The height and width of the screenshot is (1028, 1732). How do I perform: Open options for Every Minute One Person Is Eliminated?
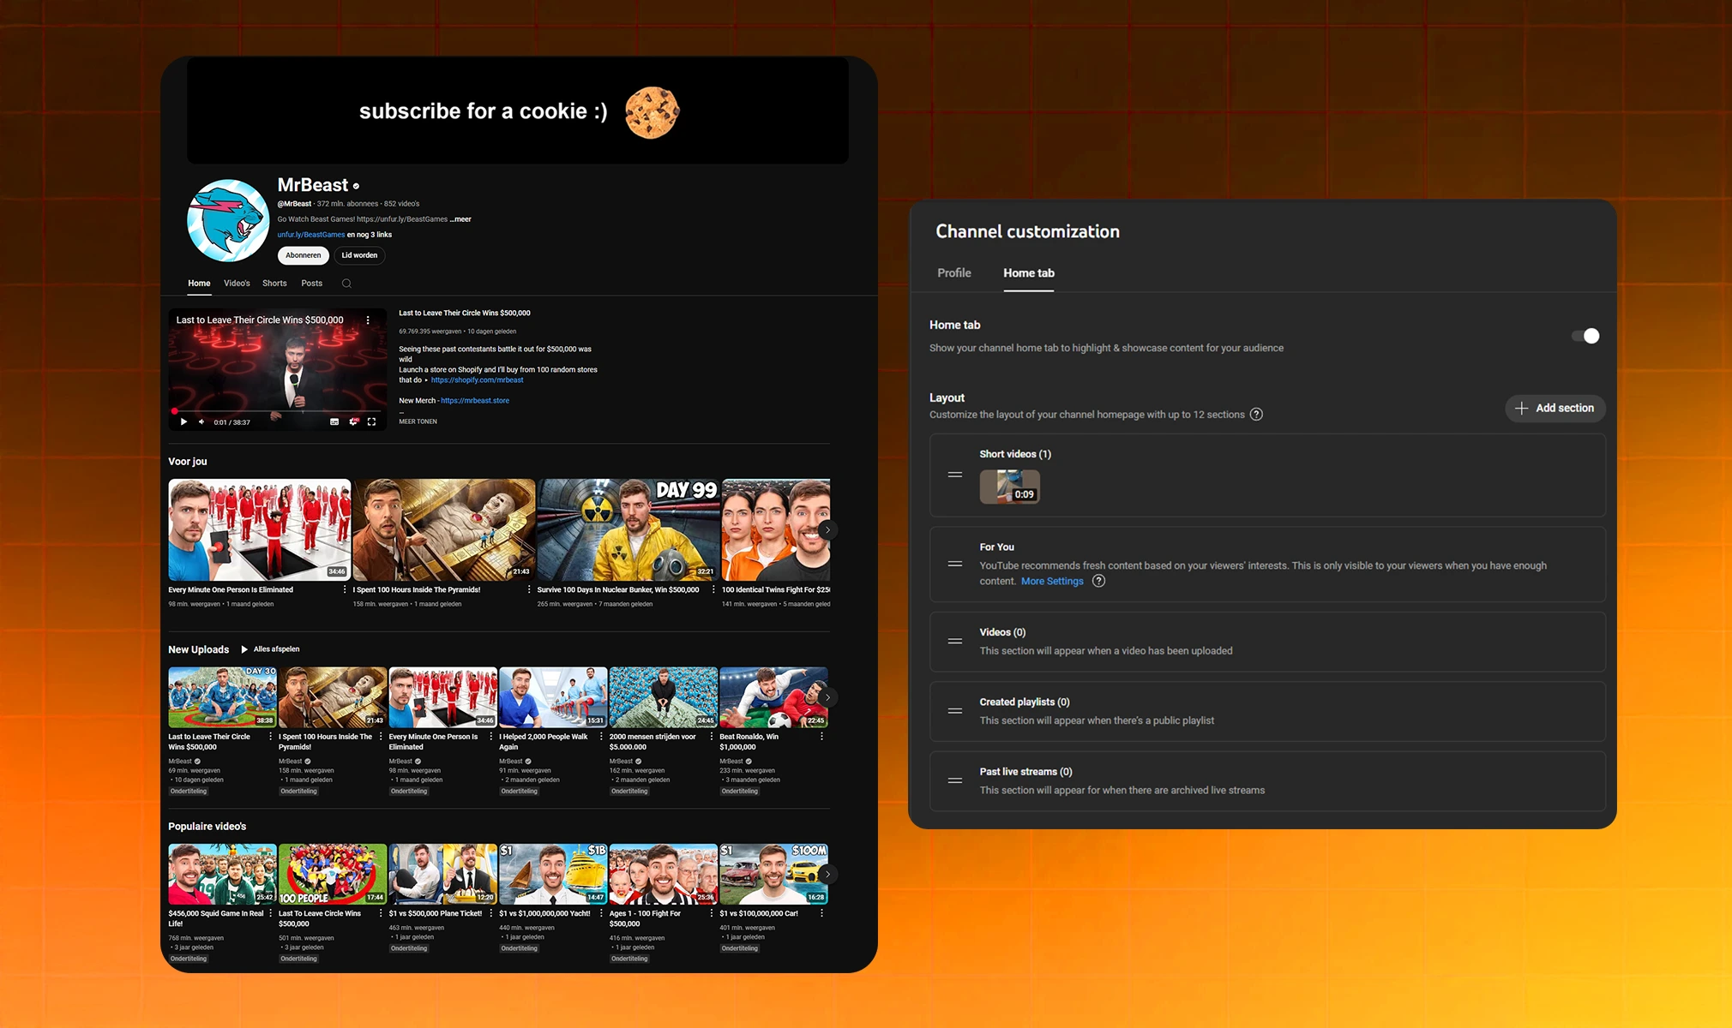345,589
